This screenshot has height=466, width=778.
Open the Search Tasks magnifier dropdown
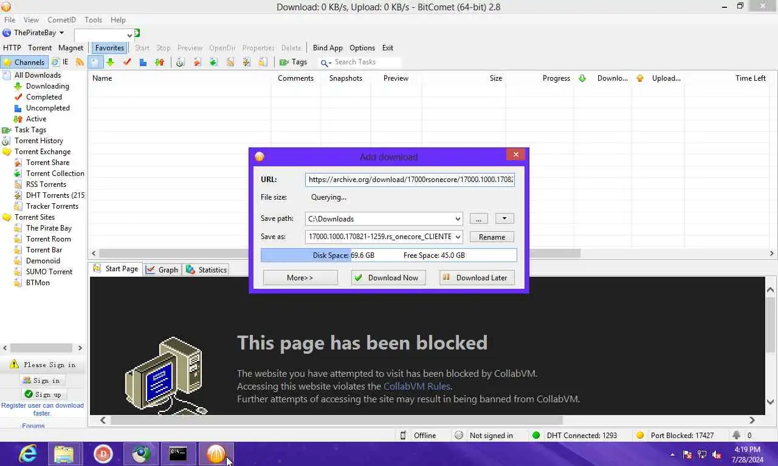point(326,62)
